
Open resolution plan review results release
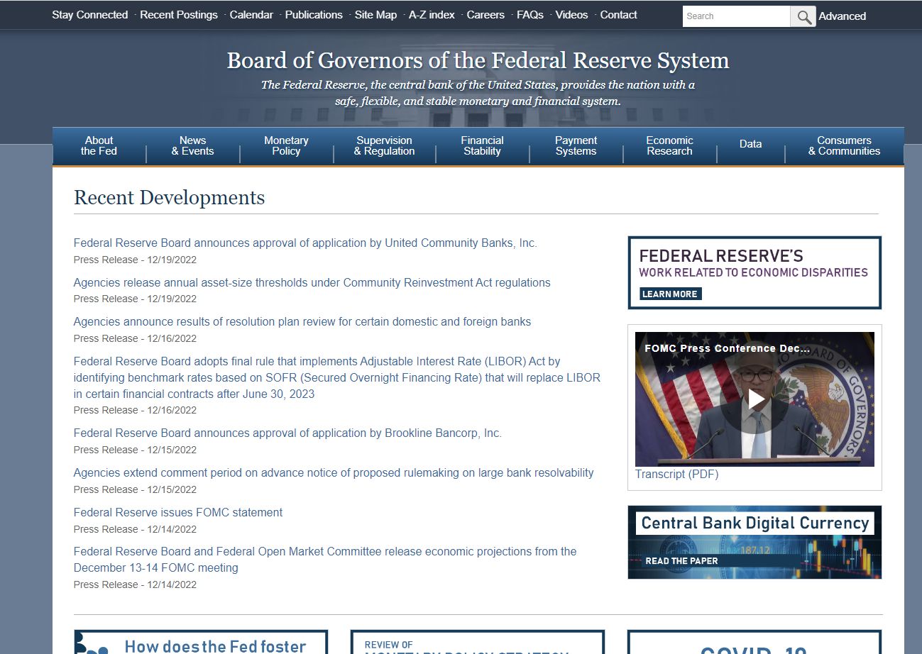click(302, 322)
